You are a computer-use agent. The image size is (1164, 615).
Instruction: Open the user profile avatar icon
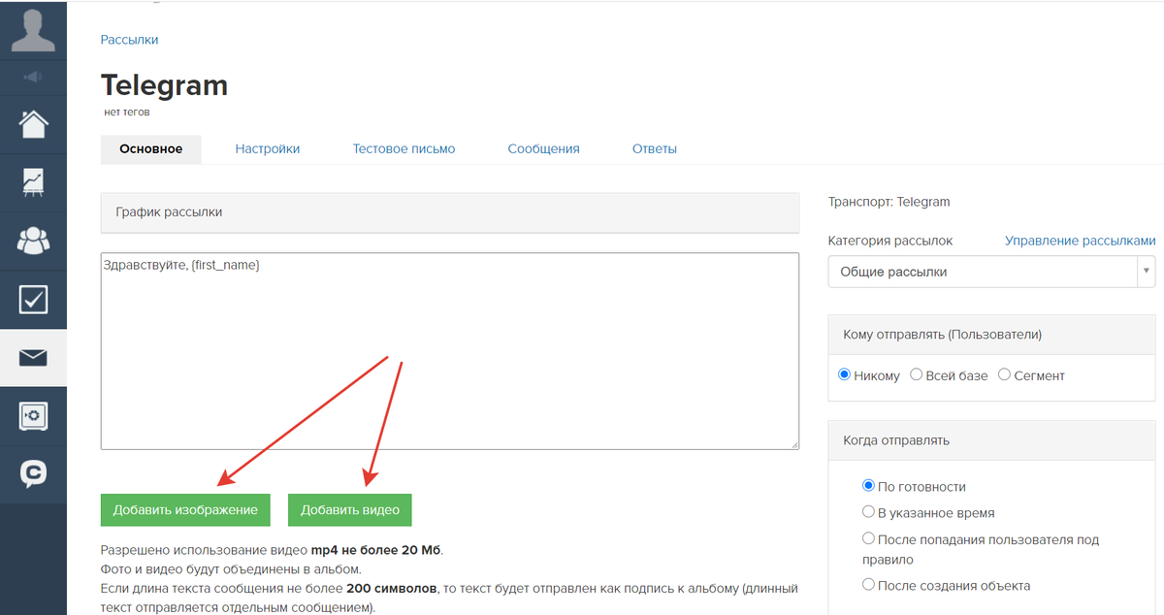pyautogui.click(x=33, y=29)
